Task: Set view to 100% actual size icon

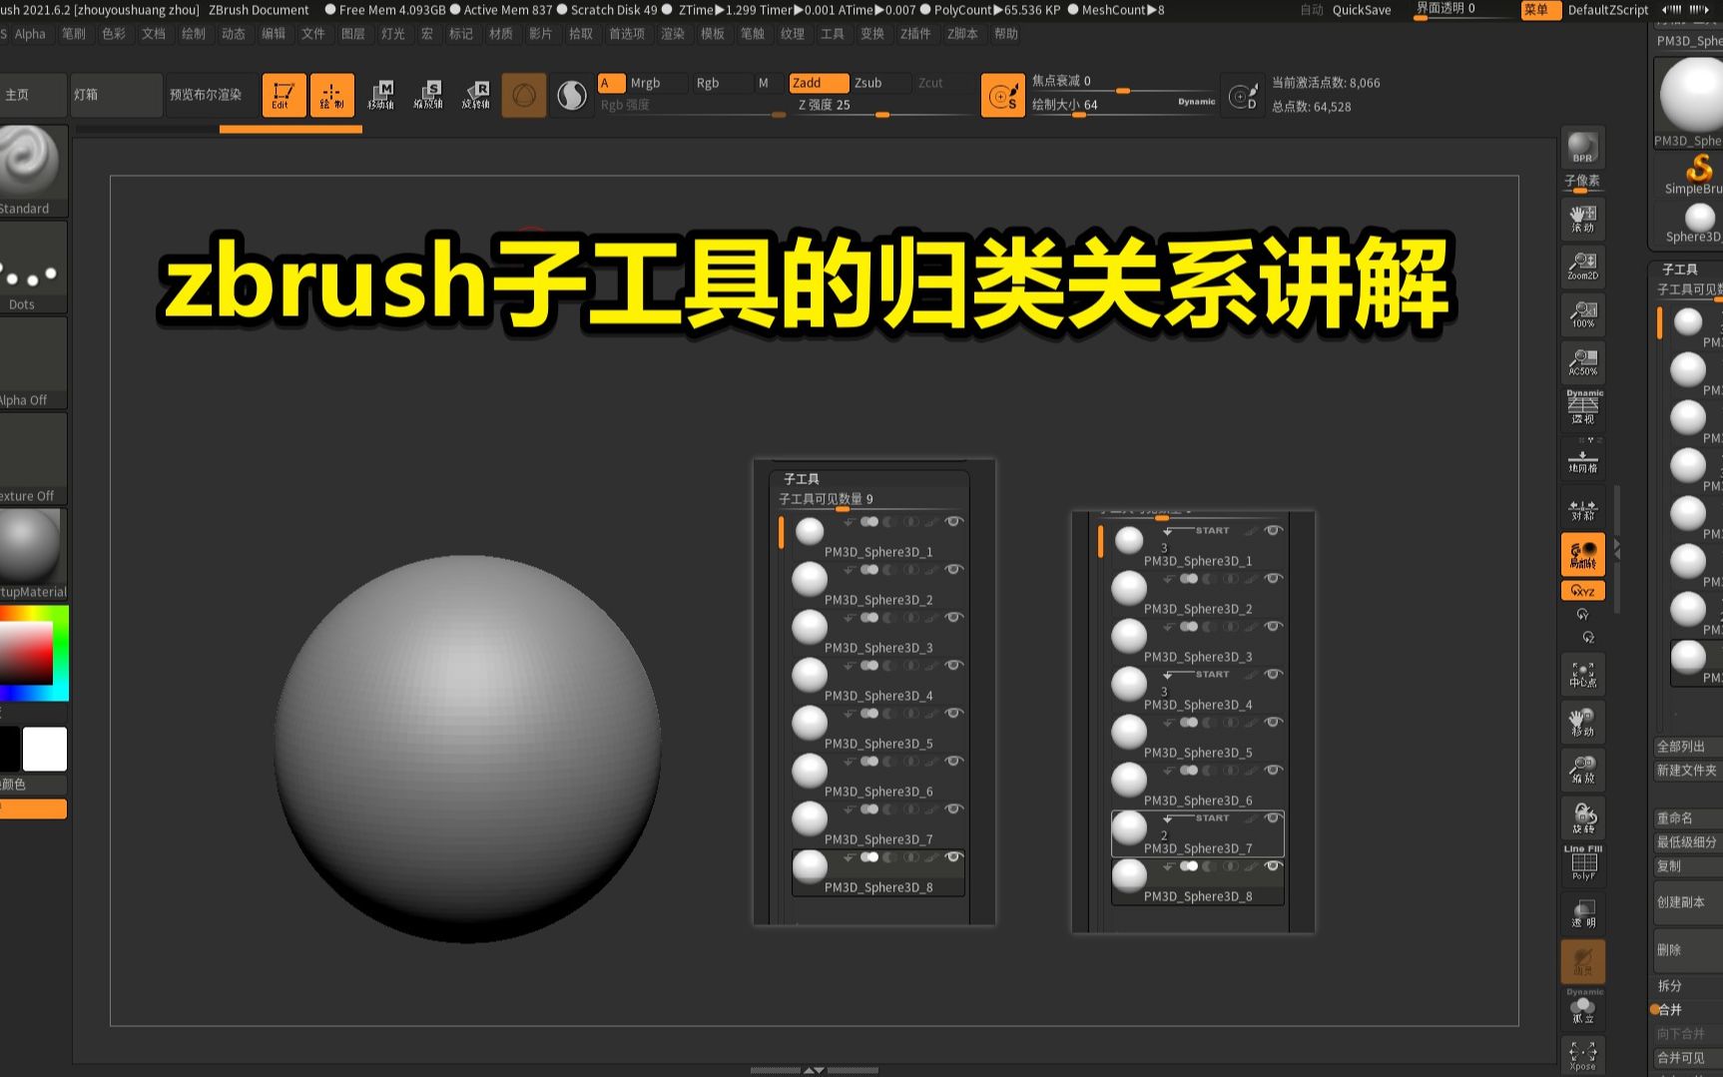Action: point(1582,314)
